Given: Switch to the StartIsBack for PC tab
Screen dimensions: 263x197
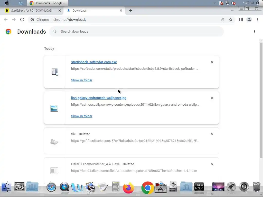Looking at the screenshot, I should 31,11.
